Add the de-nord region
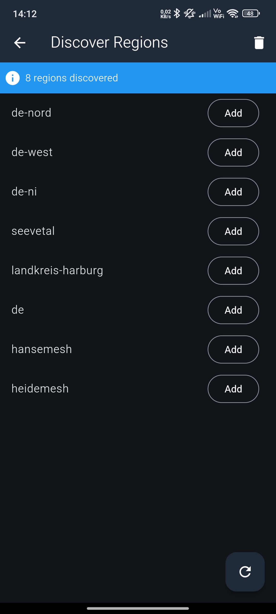276x614 pixels. (233, 113)
